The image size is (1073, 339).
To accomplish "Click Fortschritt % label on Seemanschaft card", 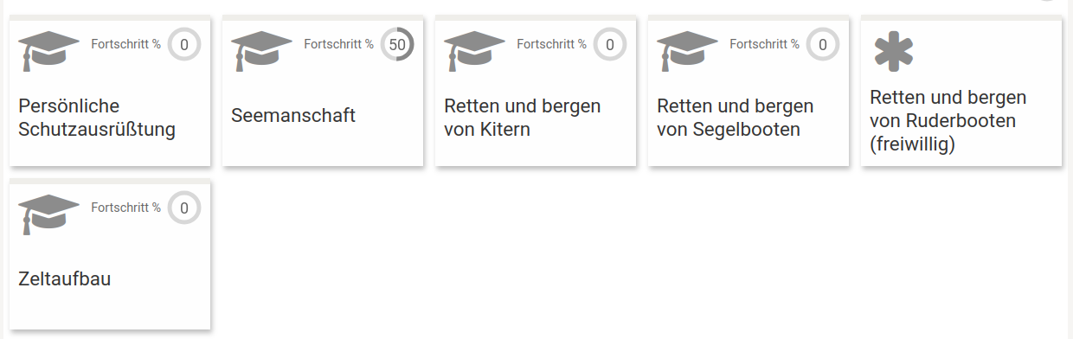I will click(x=339, y=44).
